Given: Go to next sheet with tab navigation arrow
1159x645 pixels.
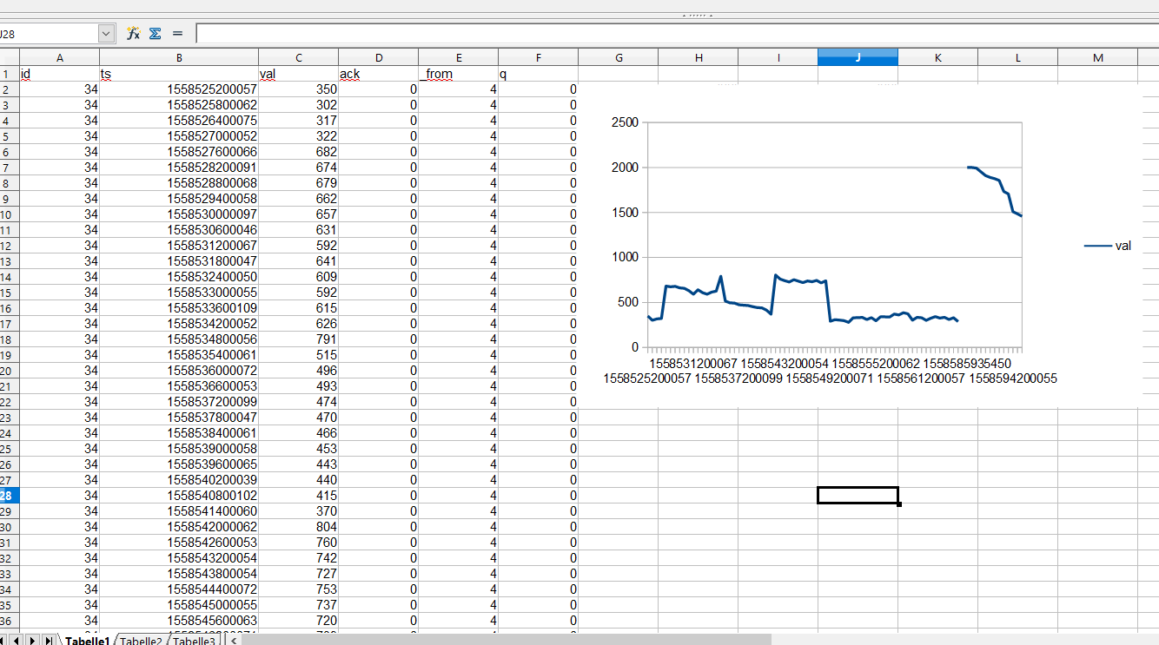Looking at the screenshot, I should point(33,641).
